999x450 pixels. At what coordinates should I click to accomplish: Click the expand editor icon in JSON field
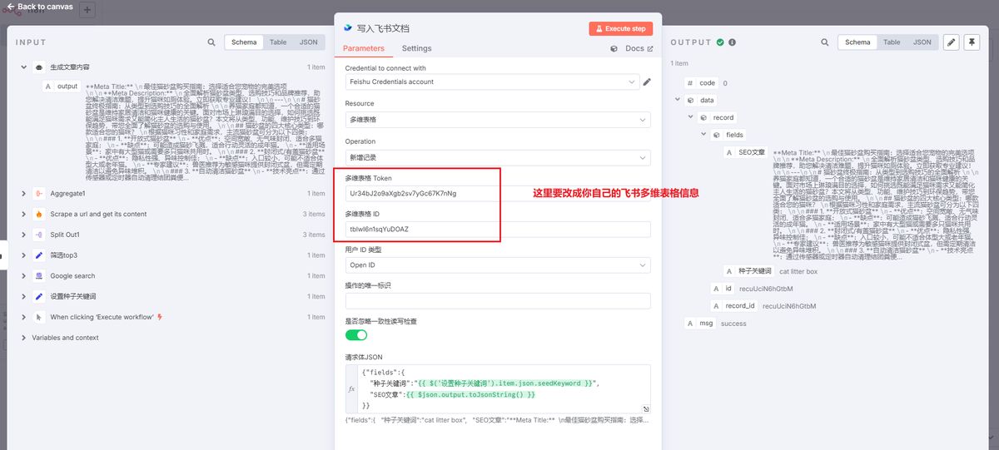(646, 408)
